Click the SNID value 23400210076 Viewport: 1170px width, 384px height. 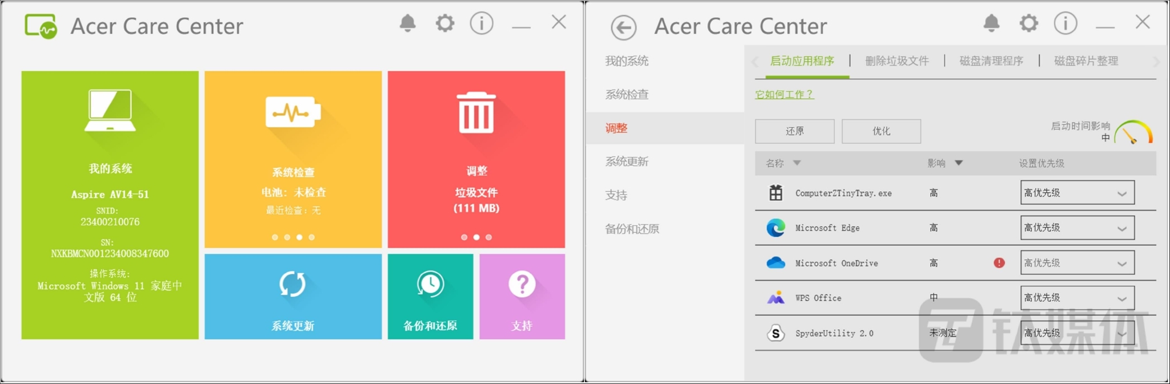pos(110,222)
